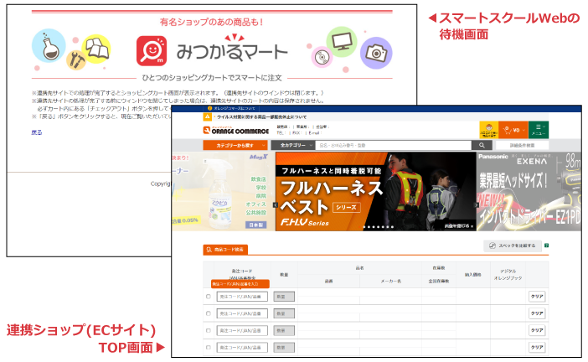
Task: Click the 納入価格 column header
Action: point(473,275)
